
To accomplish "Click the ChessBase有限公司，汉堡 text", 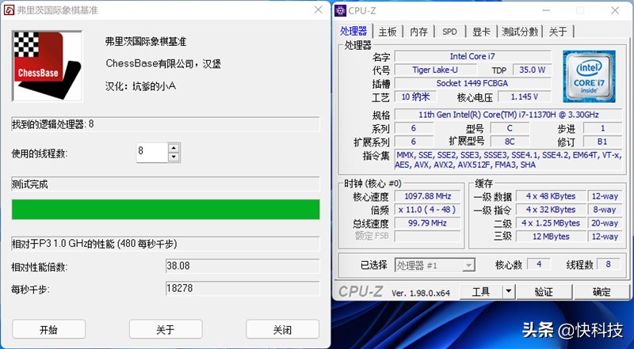I will tap(163, 64).
